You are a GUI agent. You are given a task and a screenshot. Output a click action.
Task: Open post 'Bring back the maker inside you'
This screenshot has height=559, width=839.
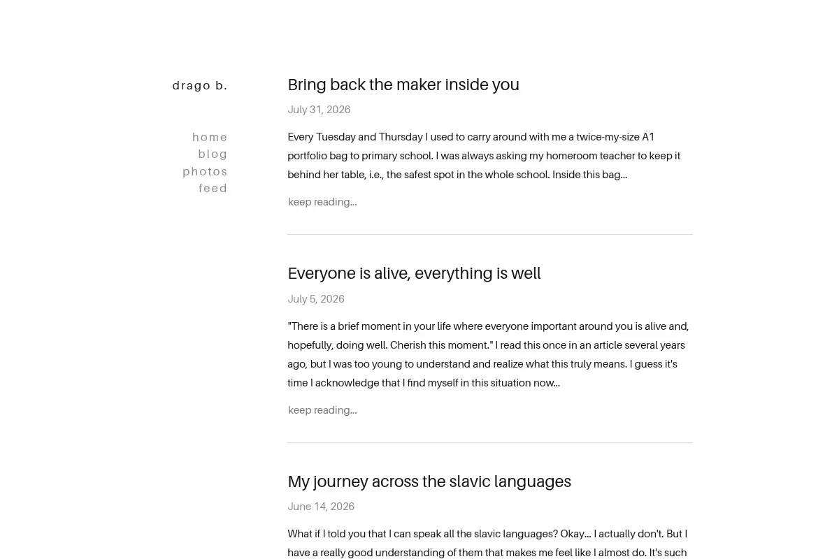[x=403, y=85]
